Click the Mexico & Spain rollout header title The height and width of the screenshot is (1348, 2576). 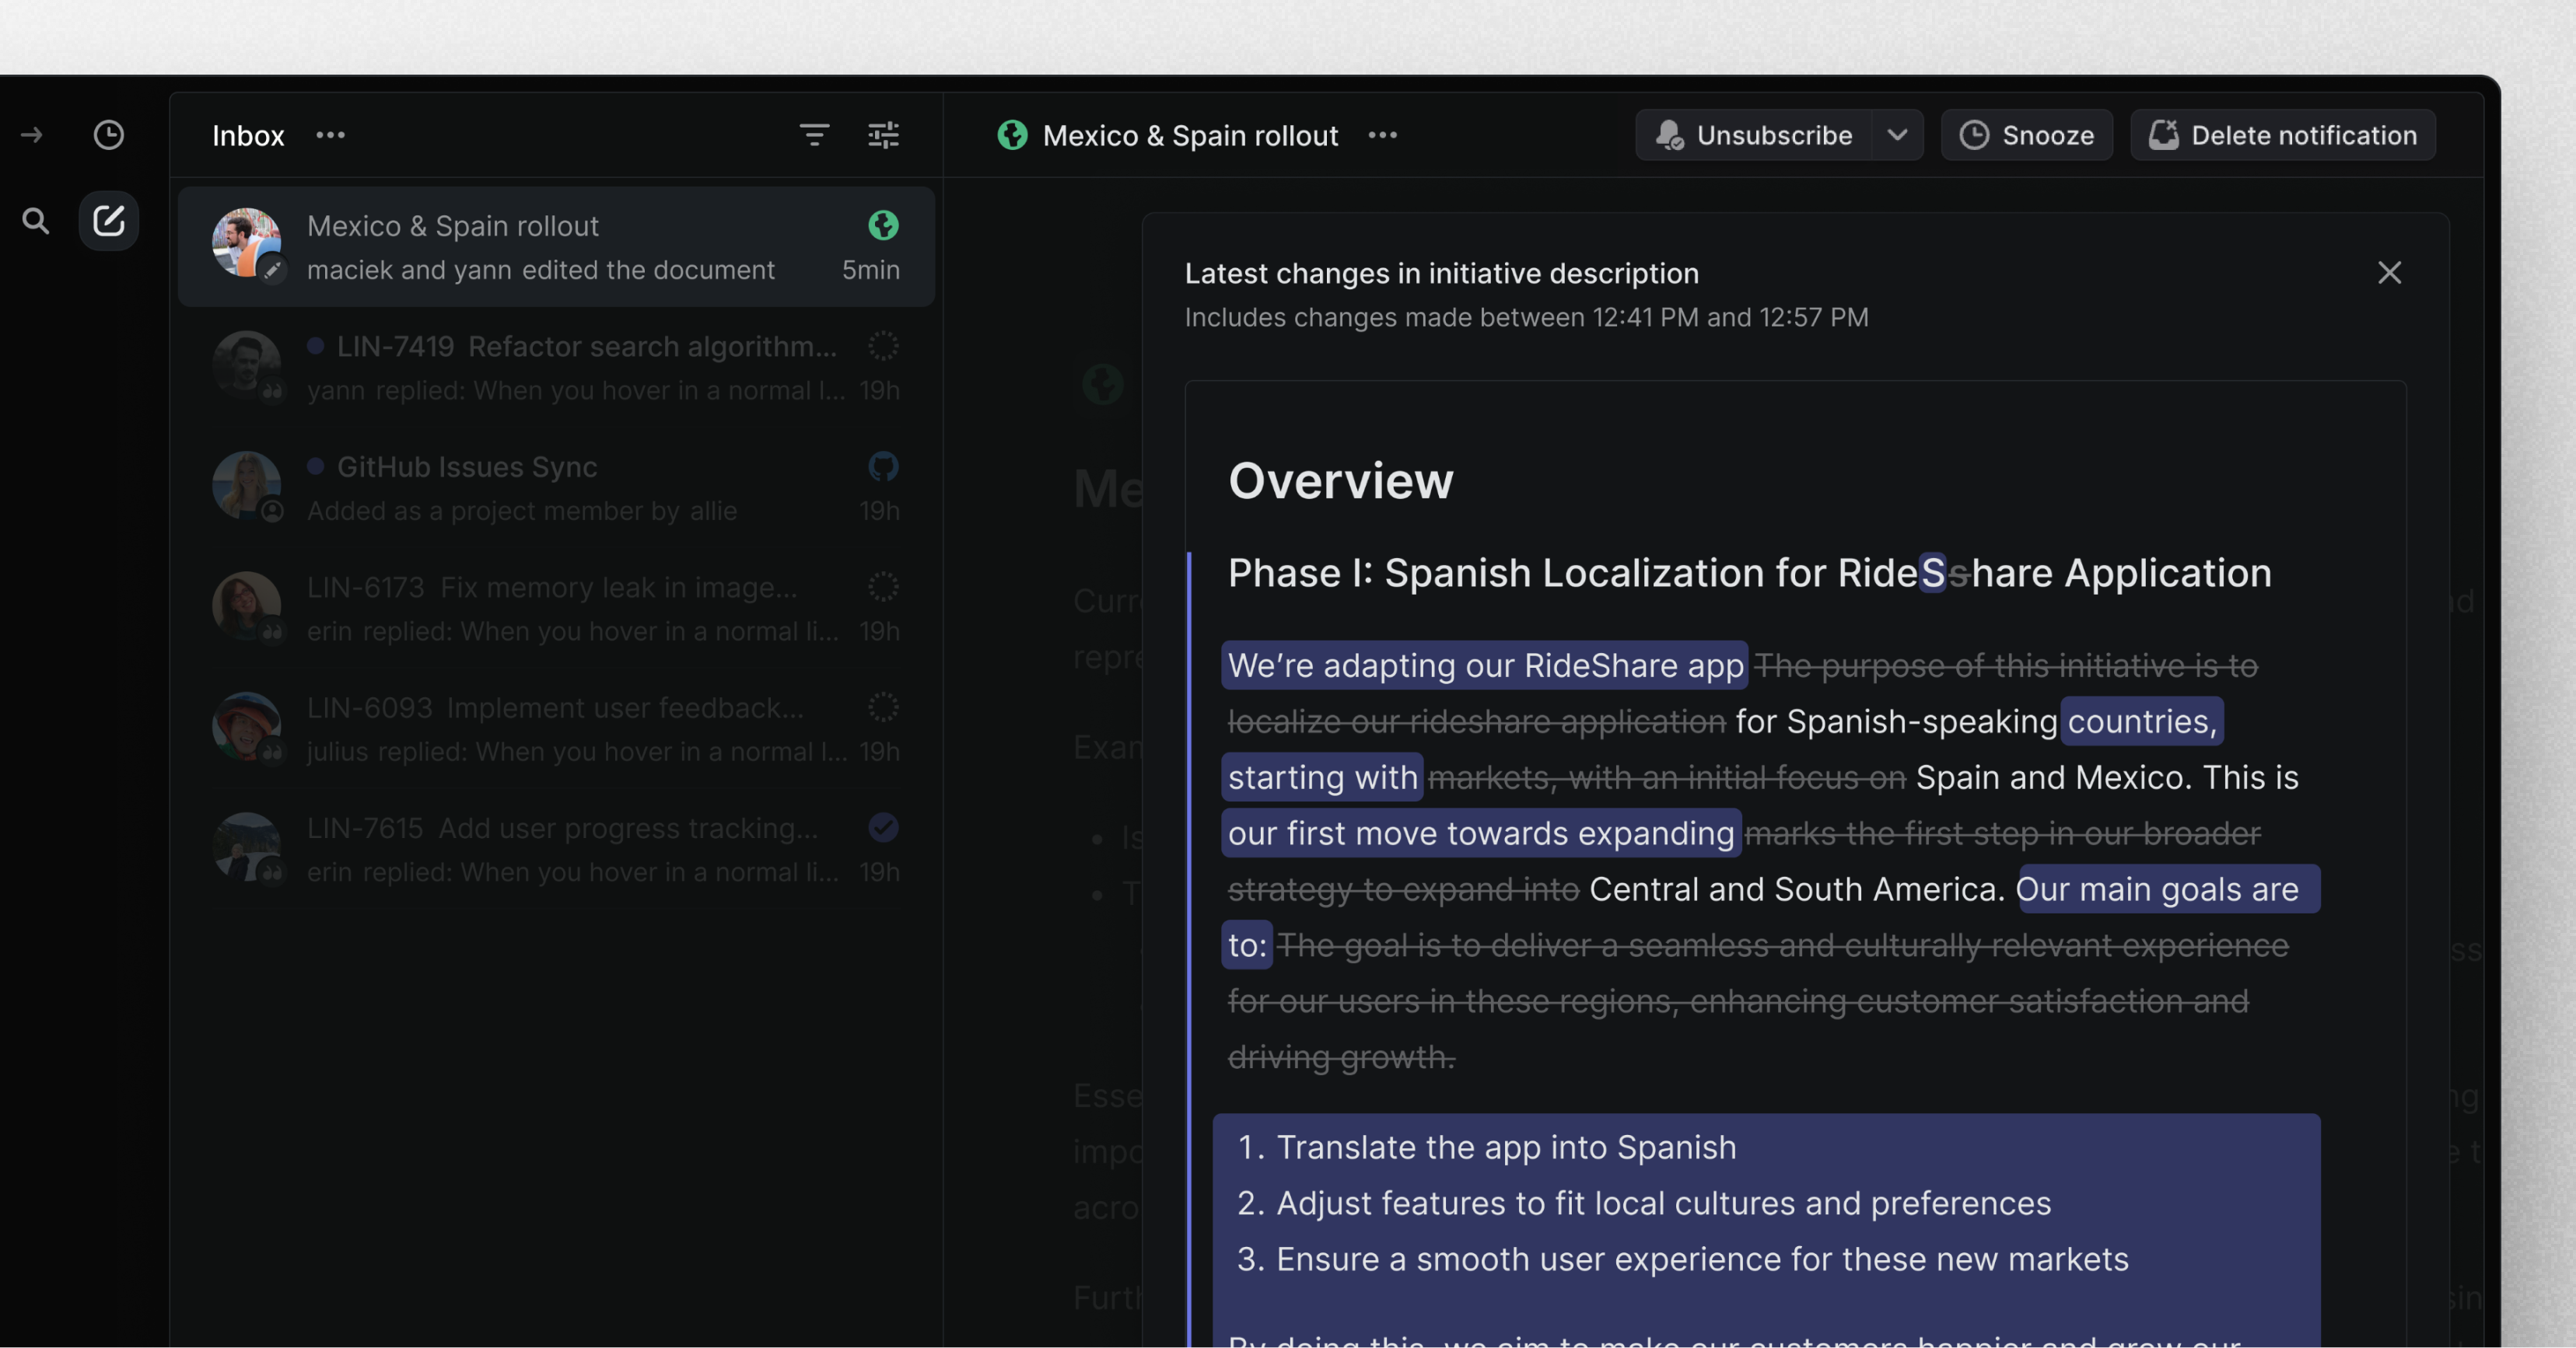click(x=1190, y=135)
